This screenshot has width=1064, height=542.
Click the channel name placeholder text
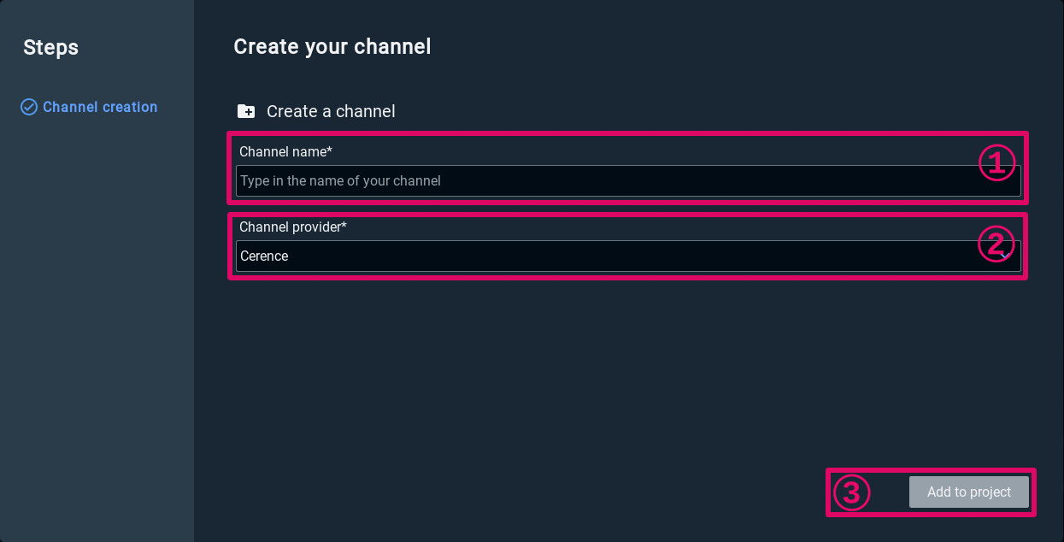coord(340,181)
